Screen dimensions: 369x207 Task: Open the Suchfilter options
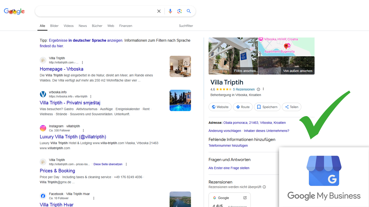pyautogui.click(x=186, y=26)
